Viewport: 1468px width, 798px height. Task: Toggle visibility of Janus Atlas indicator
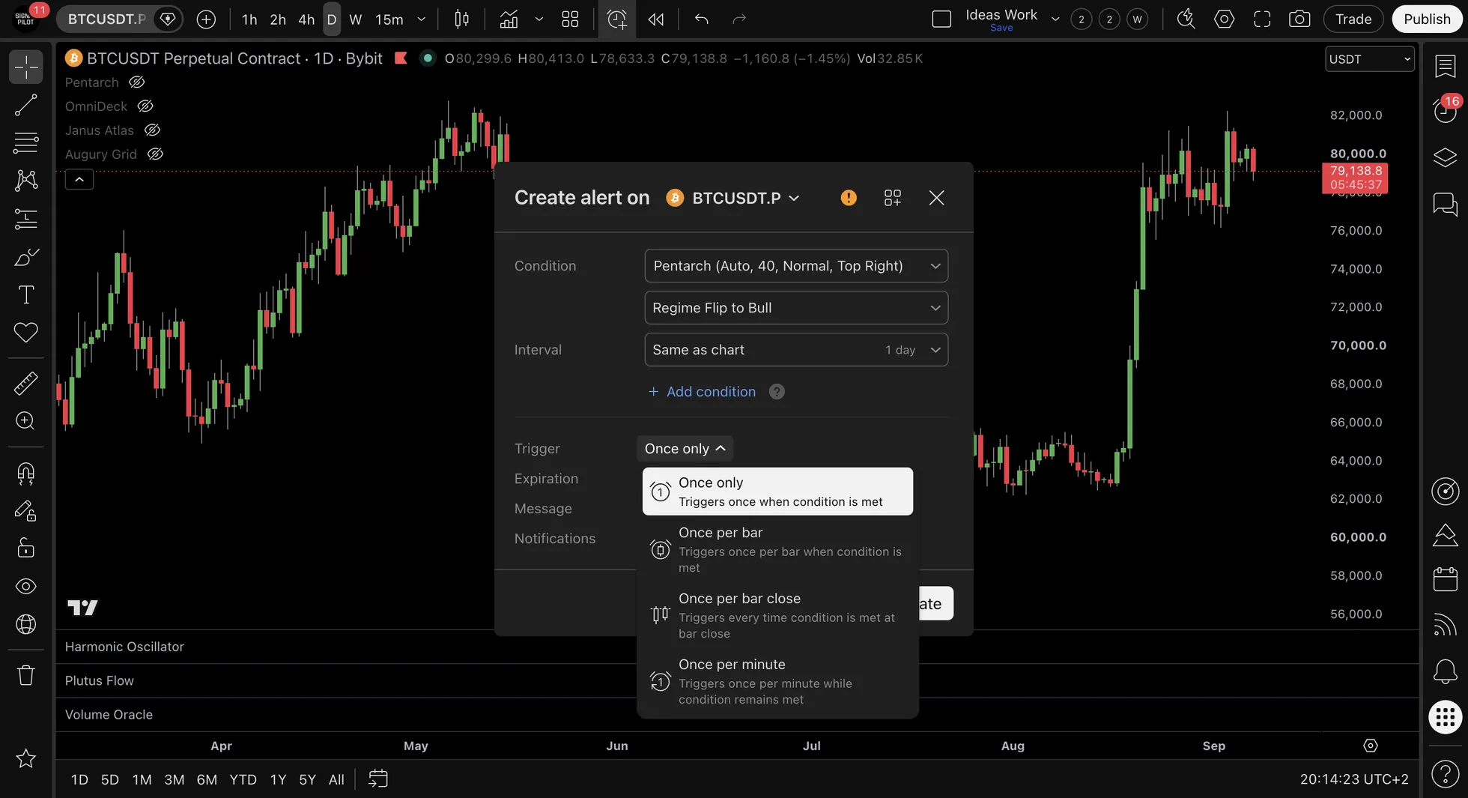tap(152, 130)
